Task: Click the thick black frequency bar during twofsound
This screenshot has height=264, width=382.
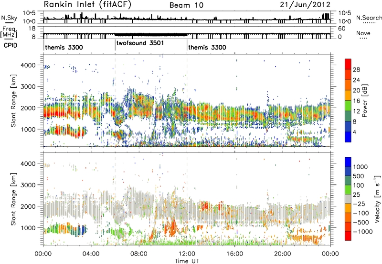Action: coord(151,34)
